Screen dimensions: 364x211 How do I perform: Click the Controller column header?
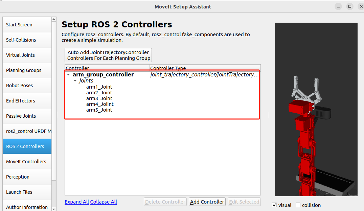point(107,68)
